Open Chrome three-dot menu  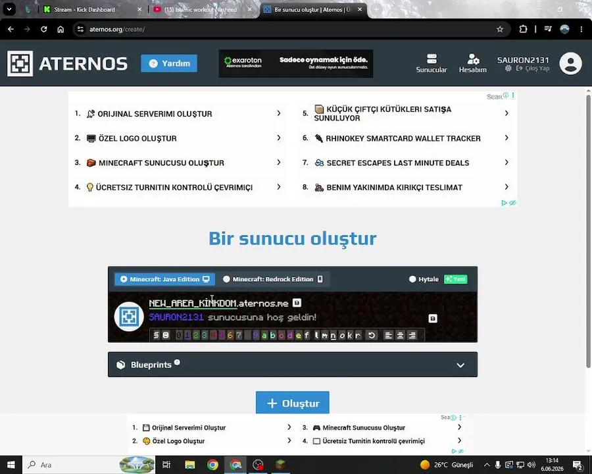pyautogui.click(x=581, y=29)
